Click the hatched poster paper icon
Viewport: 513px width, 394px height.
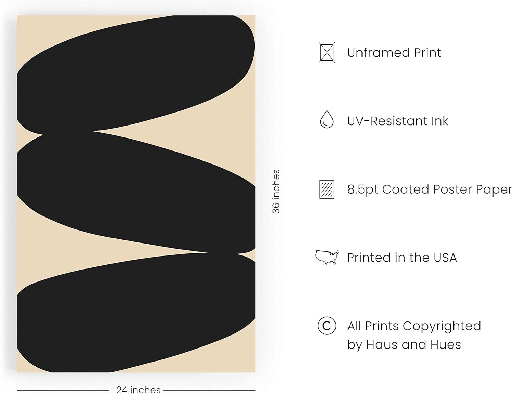coord(327,189)
